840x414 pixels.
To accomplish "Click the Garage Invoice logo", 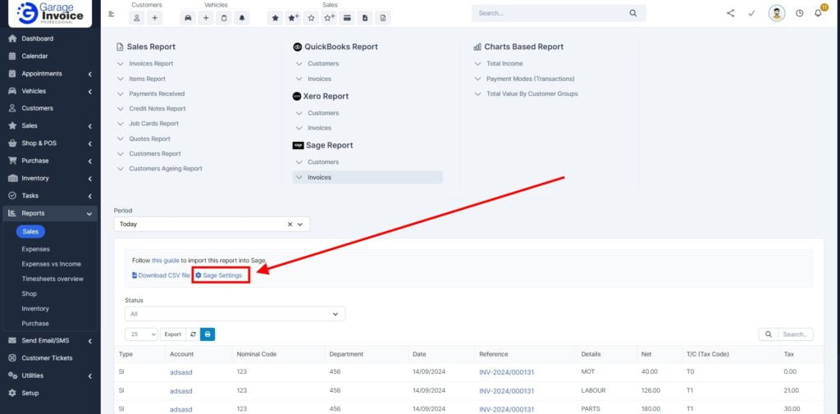I will [x=50, y=13].
